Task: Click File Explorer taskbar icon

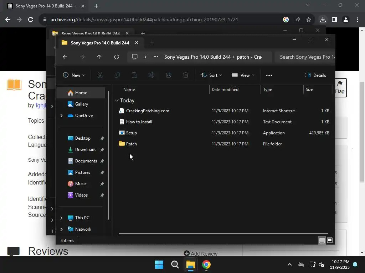Action: (x=190, y=264)
